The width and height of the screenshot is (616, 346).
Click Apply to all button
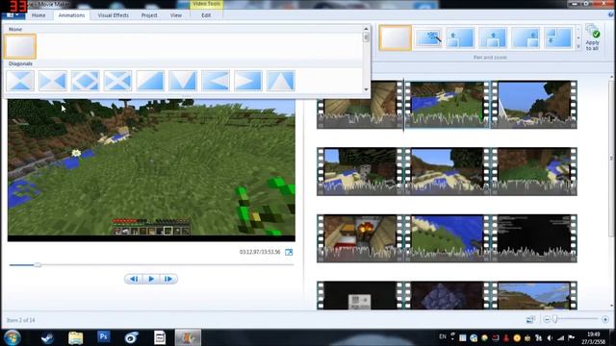[x=593, y=38]
